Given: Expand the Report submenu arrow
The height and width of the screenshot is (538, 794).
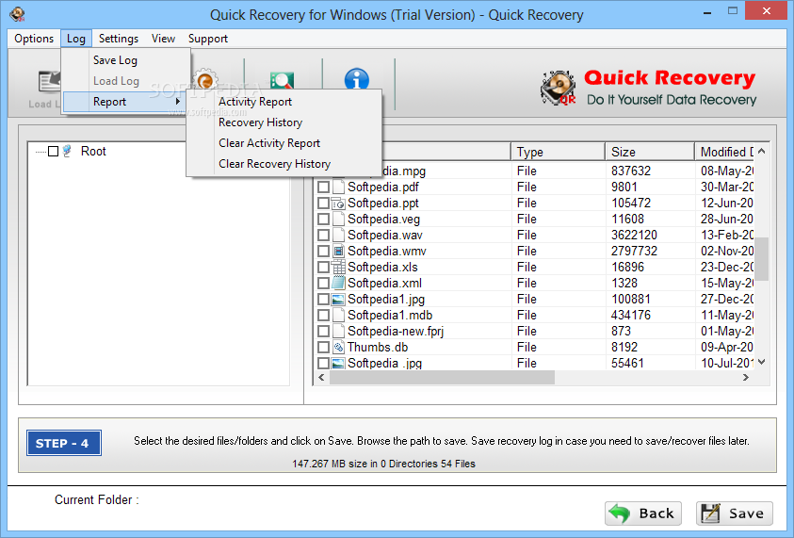Looking at the screenshot, I should 178,102.
